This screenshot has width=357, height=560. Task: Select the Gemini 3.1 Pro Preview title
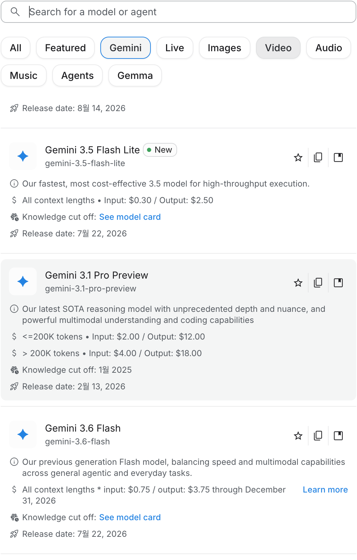[x=97, y=275]
